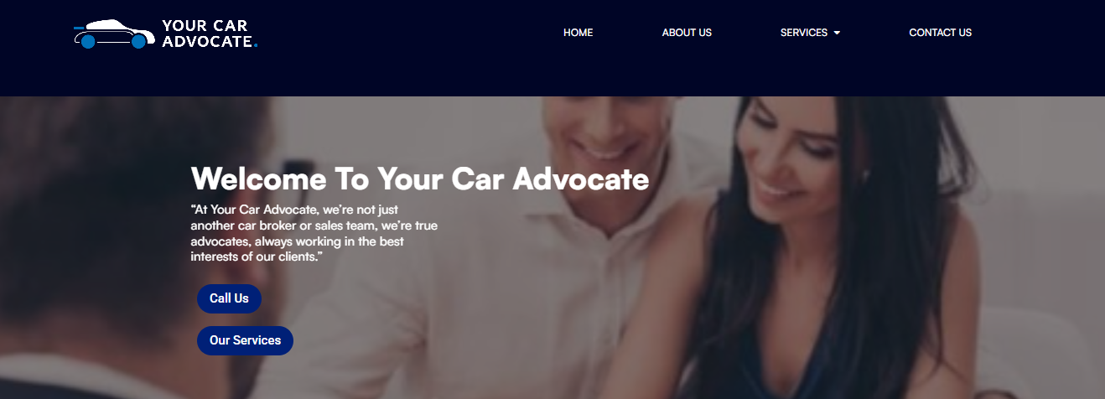The height and width of the screenshot is (399, 1105).
Task: Click the blue dot after ADVOCATE in the logo
Action: [x=256, y=45]
